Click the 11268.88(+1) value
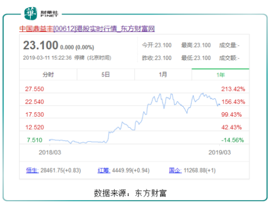 200,170
